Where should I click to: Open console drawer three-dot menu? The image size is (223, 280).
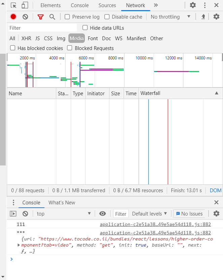coord(13,203)
